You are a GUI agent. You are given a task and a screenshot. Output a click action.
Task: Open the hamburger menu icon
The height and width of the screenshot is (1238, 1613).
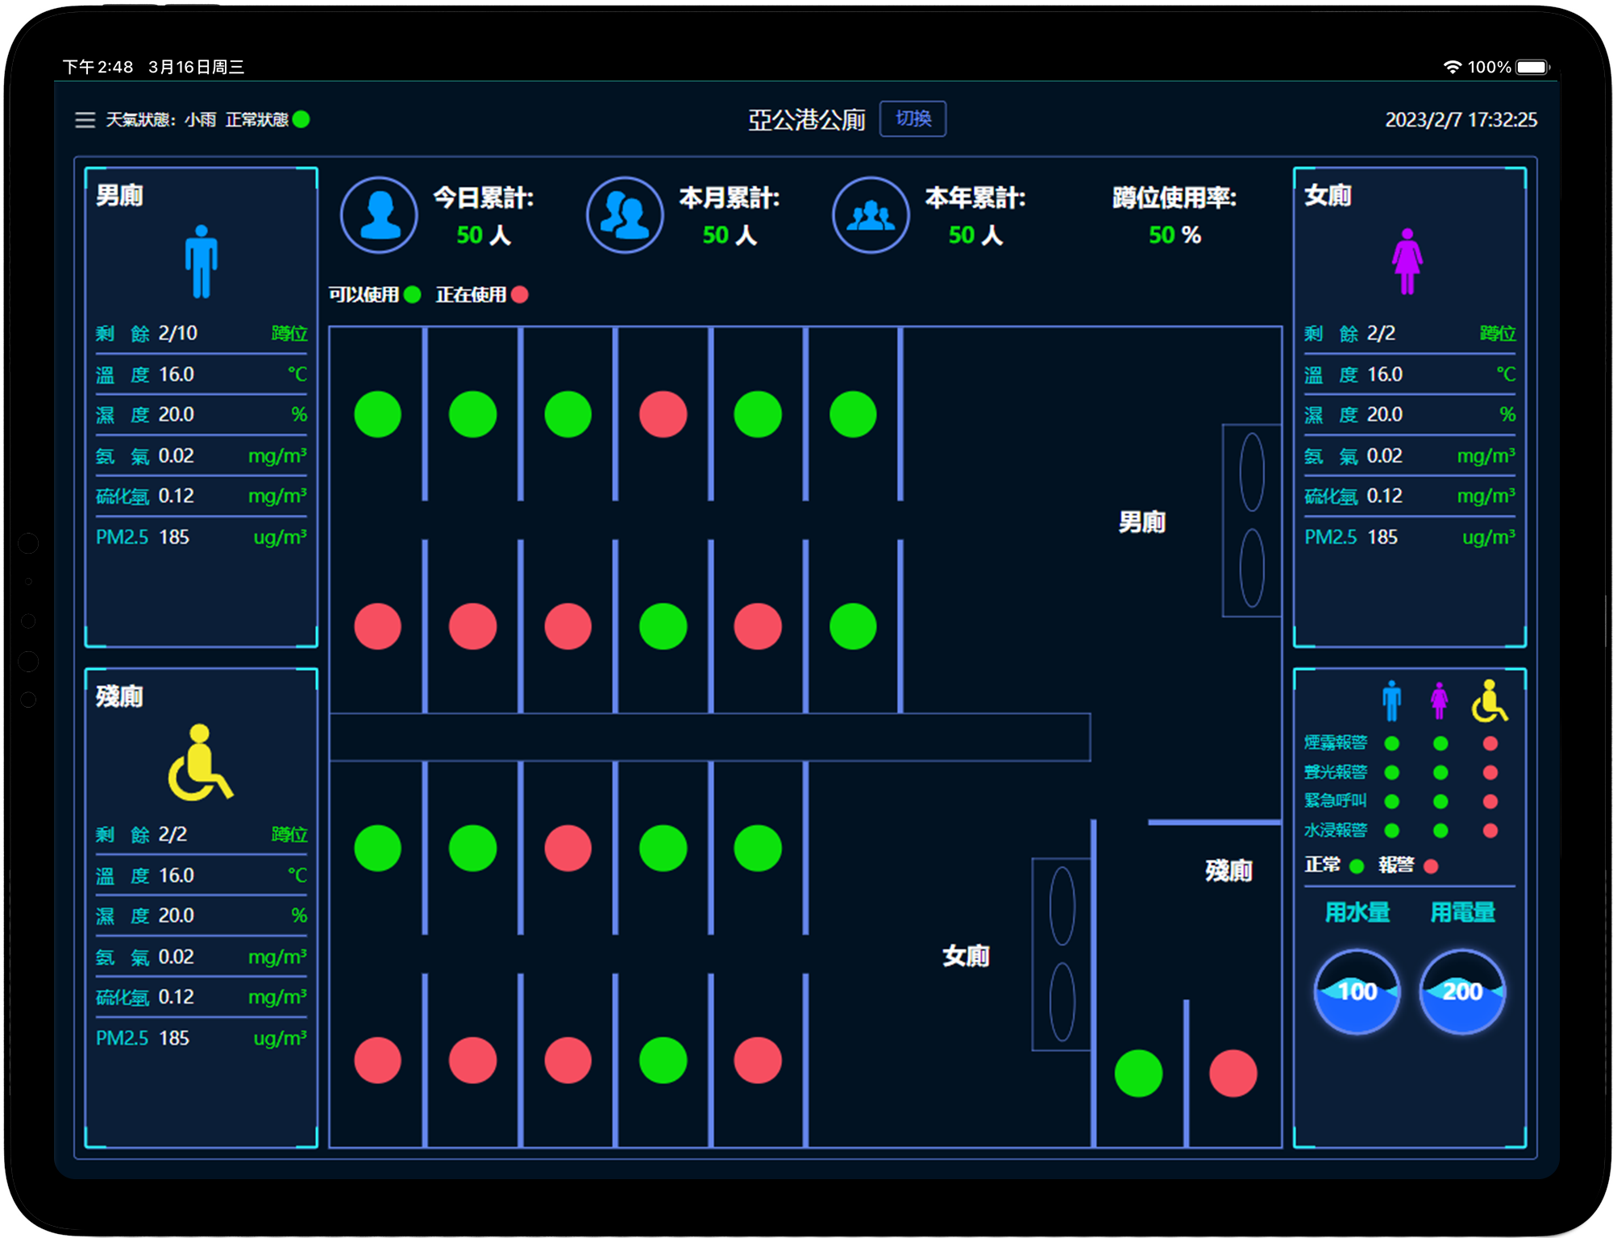click(85, 120)
